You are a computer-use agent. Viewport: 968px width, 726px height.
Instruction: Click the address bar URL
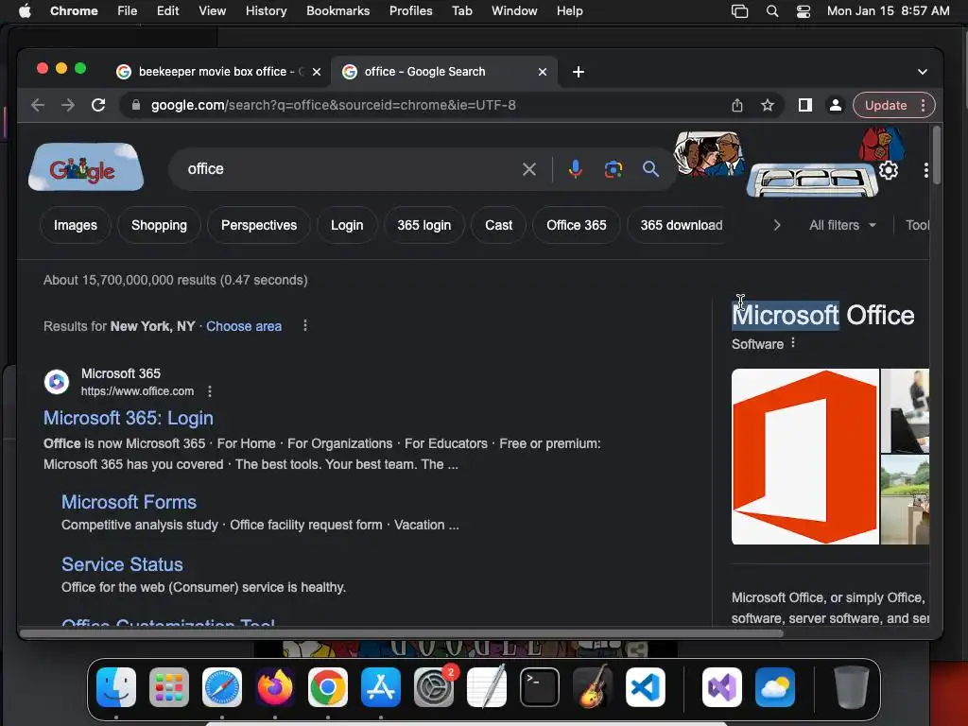[334, 105]
